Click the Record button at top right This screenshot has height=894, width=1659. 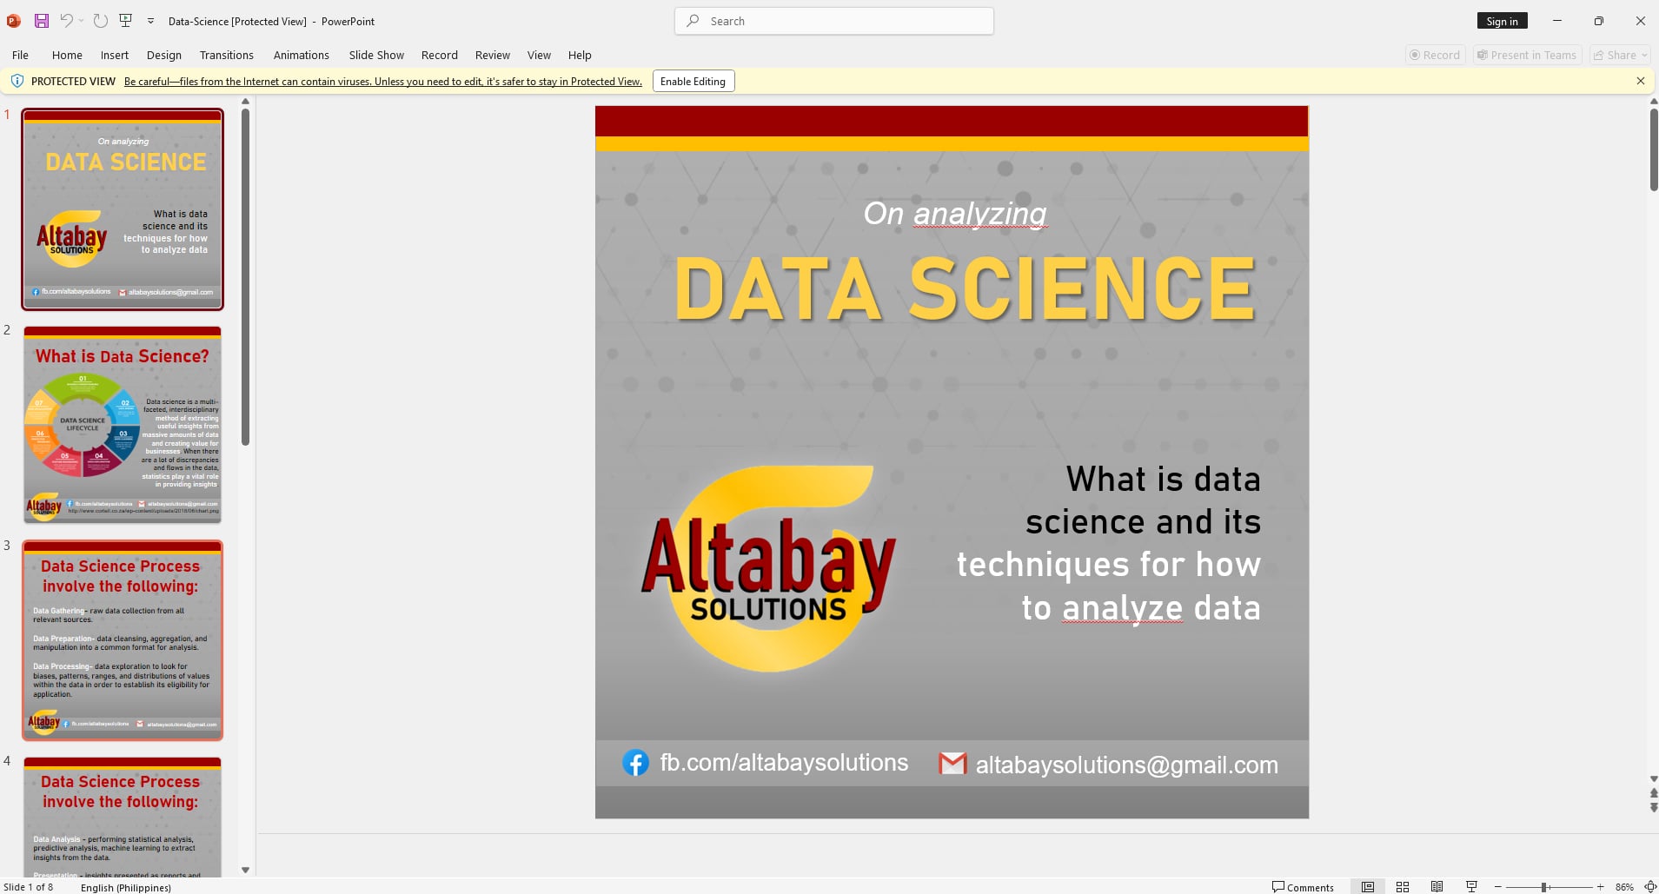point(1436,55)
